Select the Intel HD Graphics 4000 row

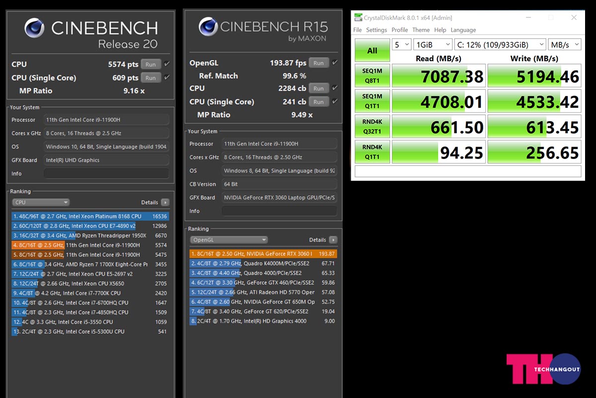[x=263, y=321]
